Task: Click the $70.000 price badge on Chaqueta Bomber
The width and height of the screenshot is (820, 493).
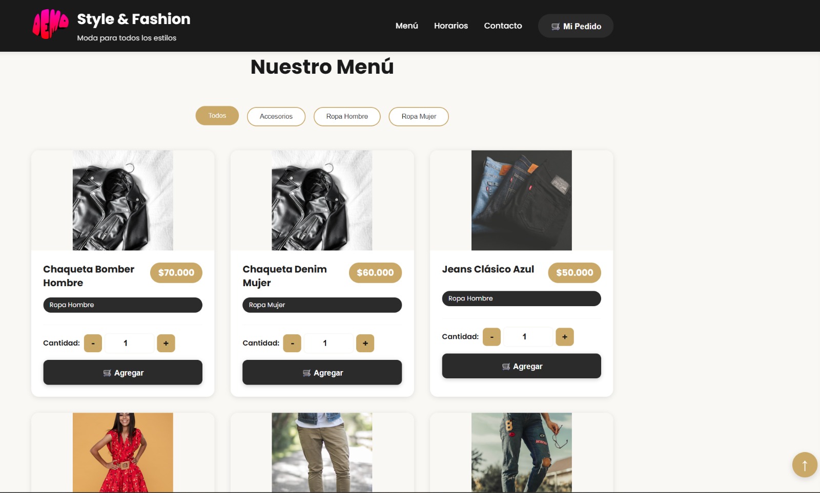Action: click(x=176, y=273)
